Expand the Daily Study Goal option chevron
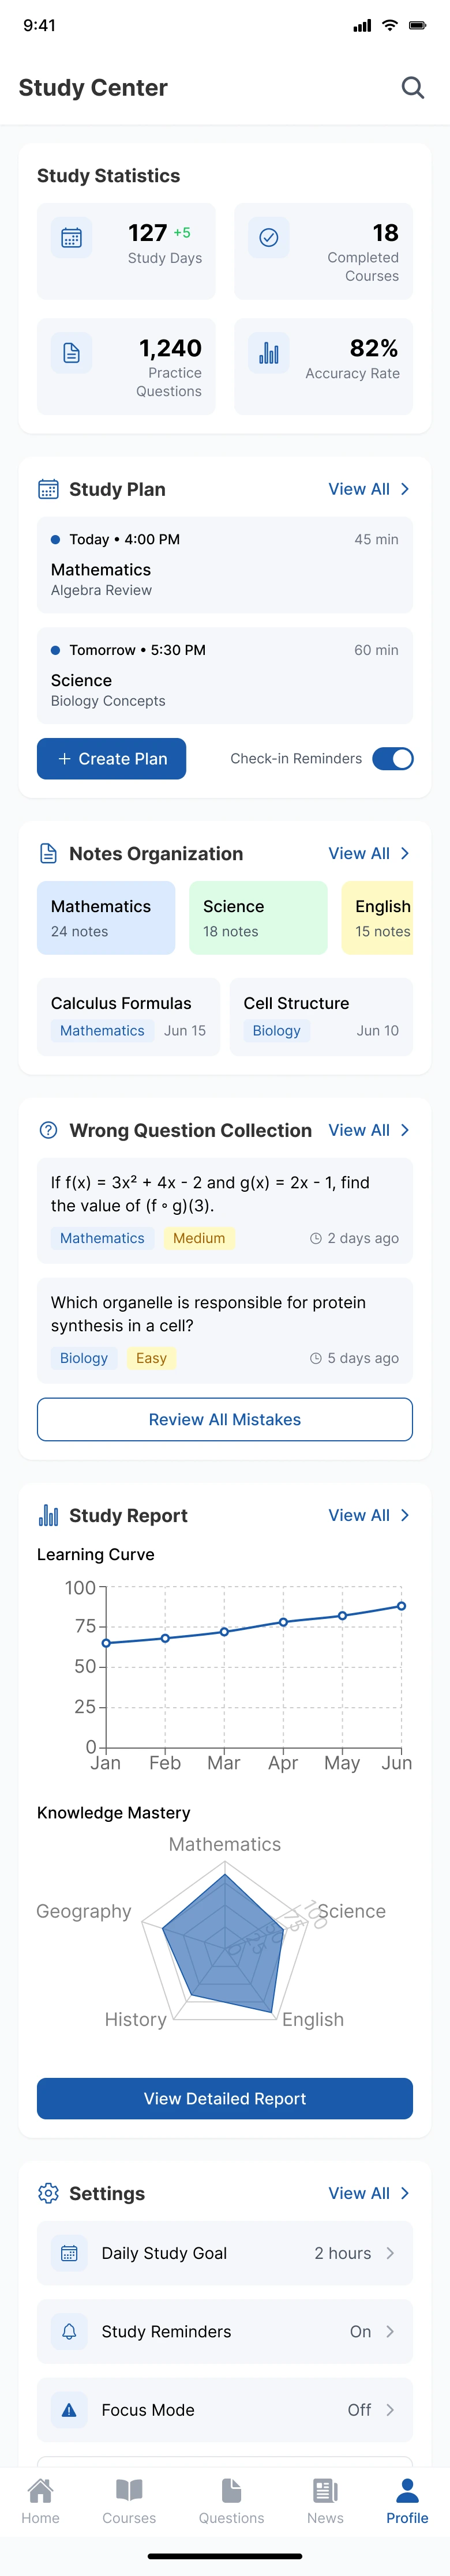This screenshot has width=450, height=2576. point(390,2253)
